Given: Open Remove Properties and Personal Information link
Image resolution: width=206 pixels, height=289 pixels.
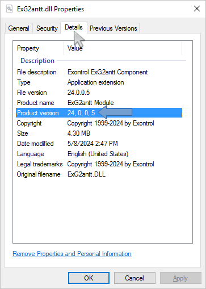Looking at the screenshot, I should point(72,254).
